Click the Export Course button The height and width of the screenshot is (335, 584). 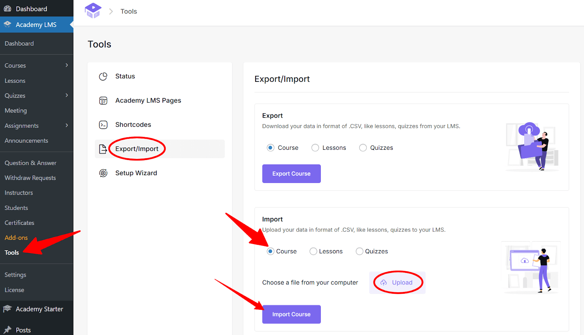click(291, 174)
